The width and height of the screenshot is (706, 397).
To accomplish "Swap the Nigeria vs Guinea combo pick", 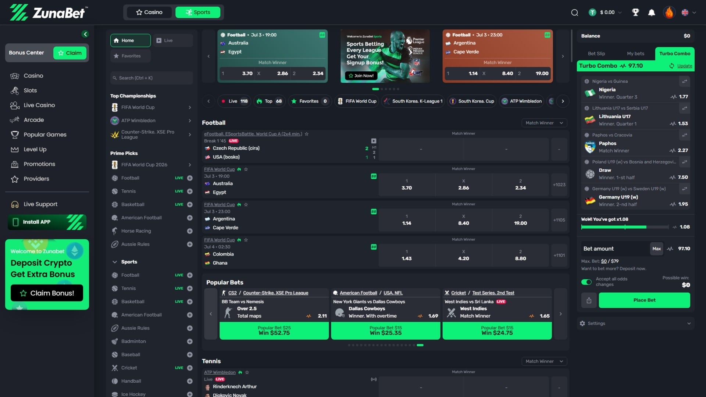I will click(x=685, y=81).
